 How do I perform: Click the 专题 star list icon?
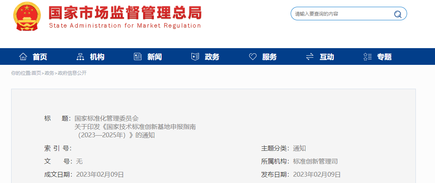(367, 57)
